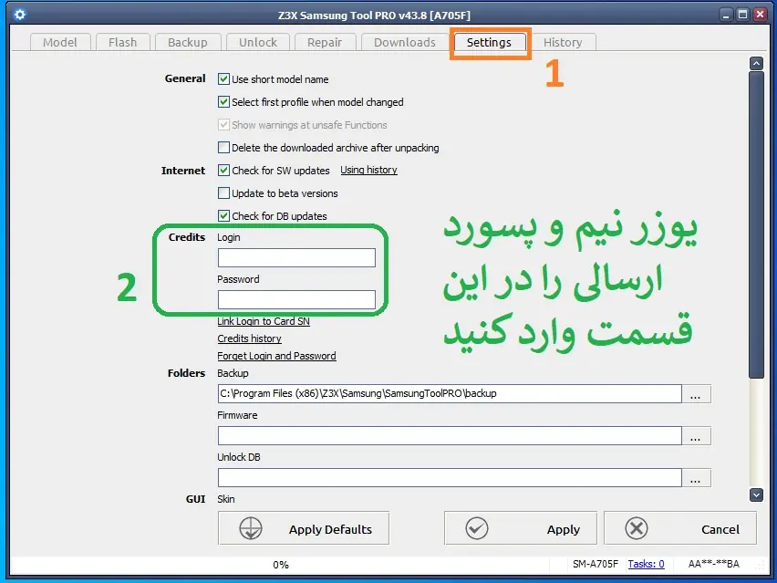Toggle Select first profile when model changed
Screen dimensions: 777x583
(223, 101)
